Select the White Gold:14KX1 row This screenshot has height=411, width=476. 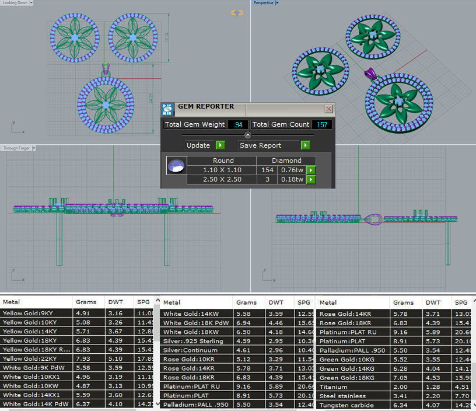76,395
